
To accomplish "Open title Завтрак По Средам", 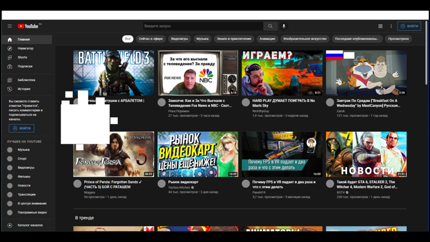I will 368,103.
